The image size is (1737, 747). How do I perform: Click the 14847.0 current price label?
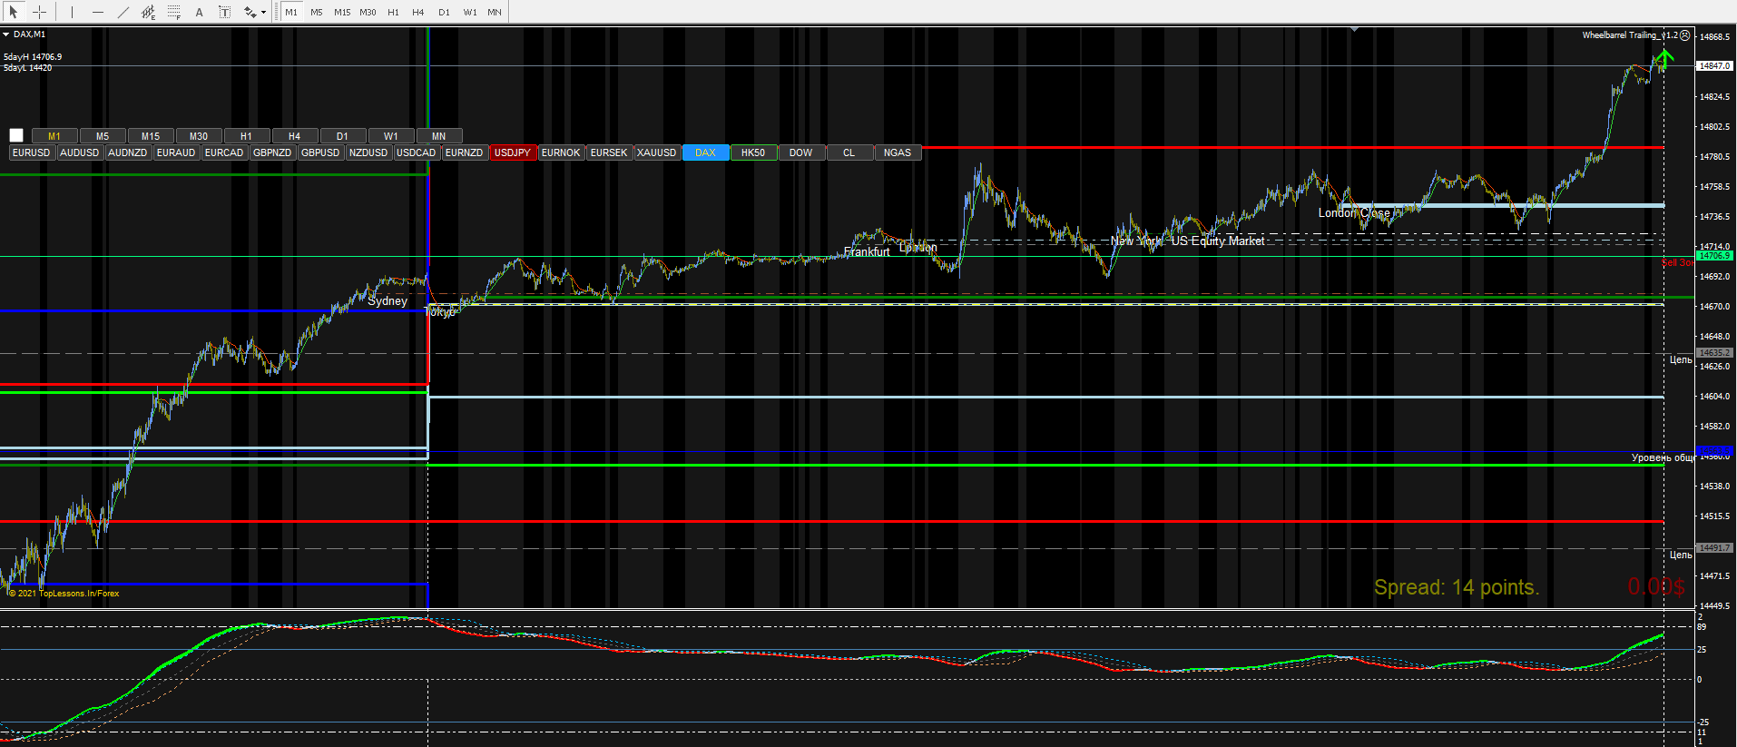pos(1714,66)
